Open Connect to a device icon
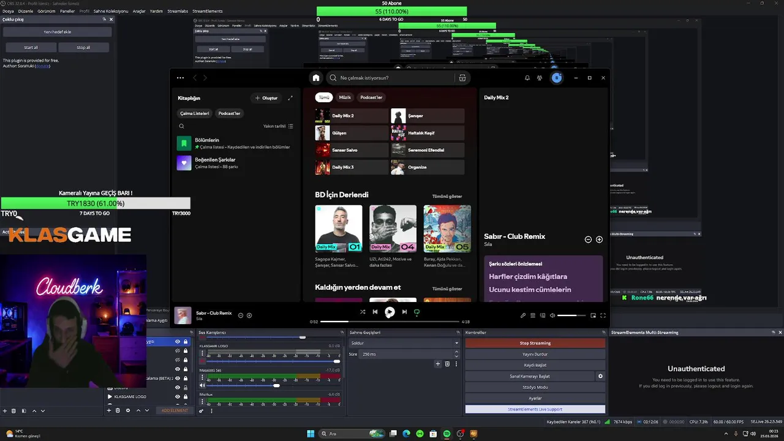 point(543,315)
